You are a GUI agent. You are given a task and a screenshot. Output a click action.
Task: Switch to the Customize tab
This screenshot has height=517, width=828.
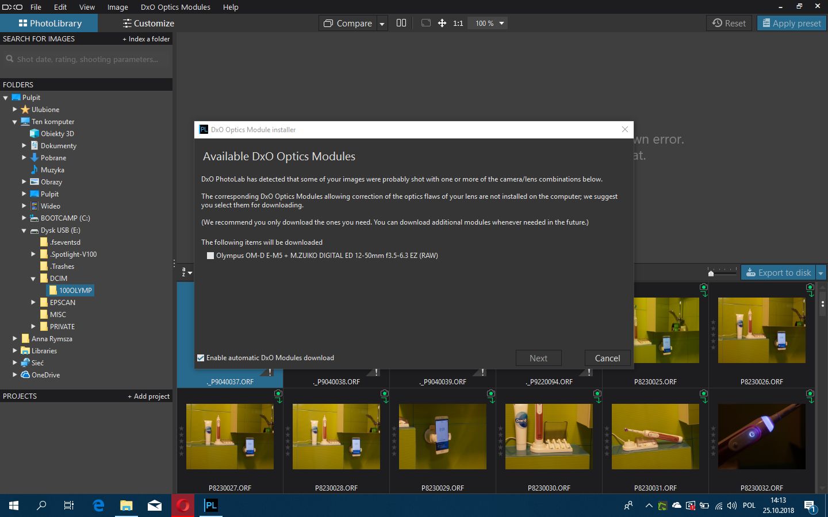[x=148, y=23]
